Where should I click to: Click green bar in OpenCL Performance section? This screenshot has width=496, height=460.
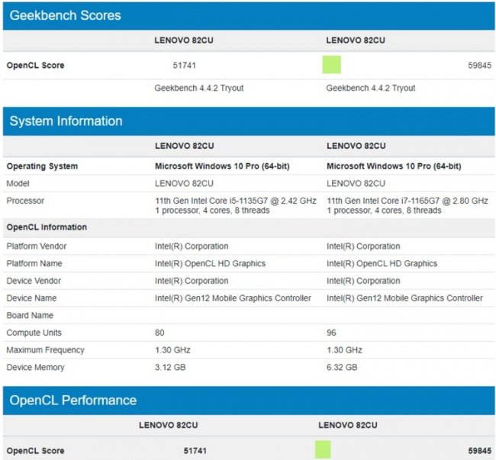[x=323, y=451]
